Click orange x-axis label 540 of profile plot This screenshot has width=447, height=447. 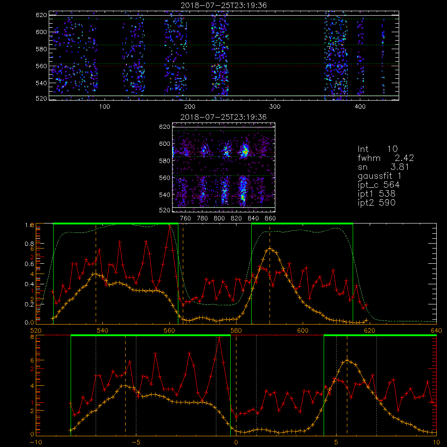[103, 331]
